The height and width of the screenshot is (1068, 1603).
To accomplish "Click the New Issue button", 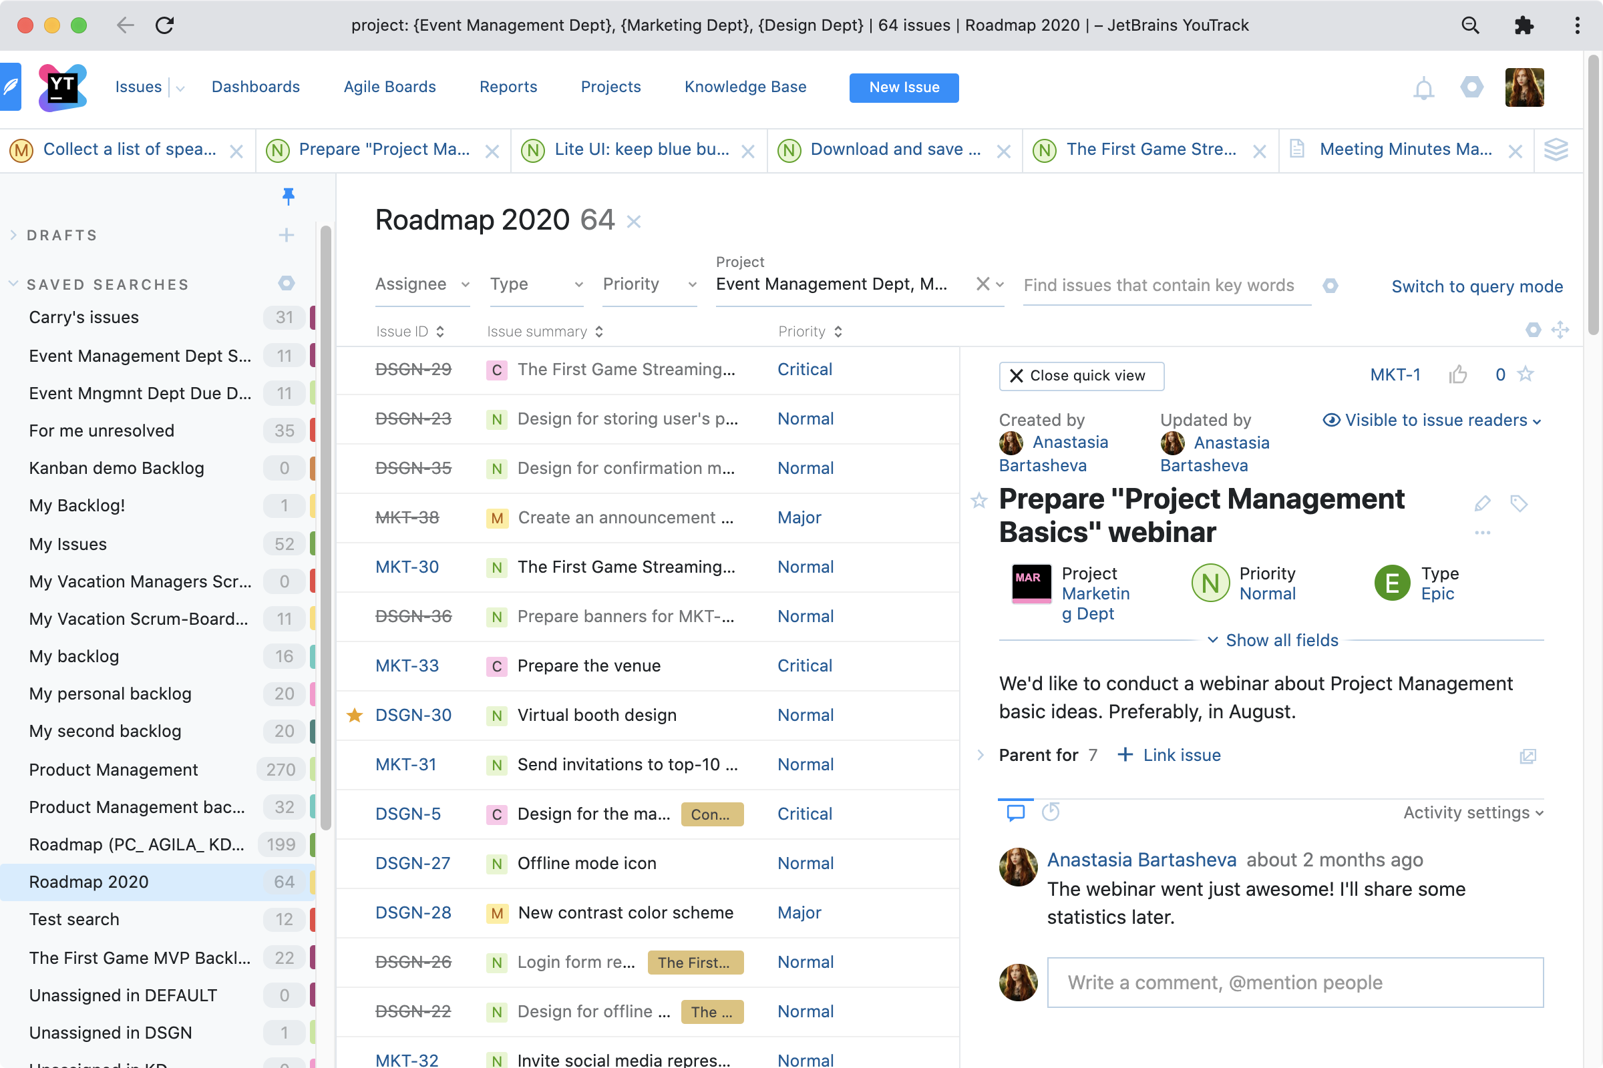I will 904,88.
